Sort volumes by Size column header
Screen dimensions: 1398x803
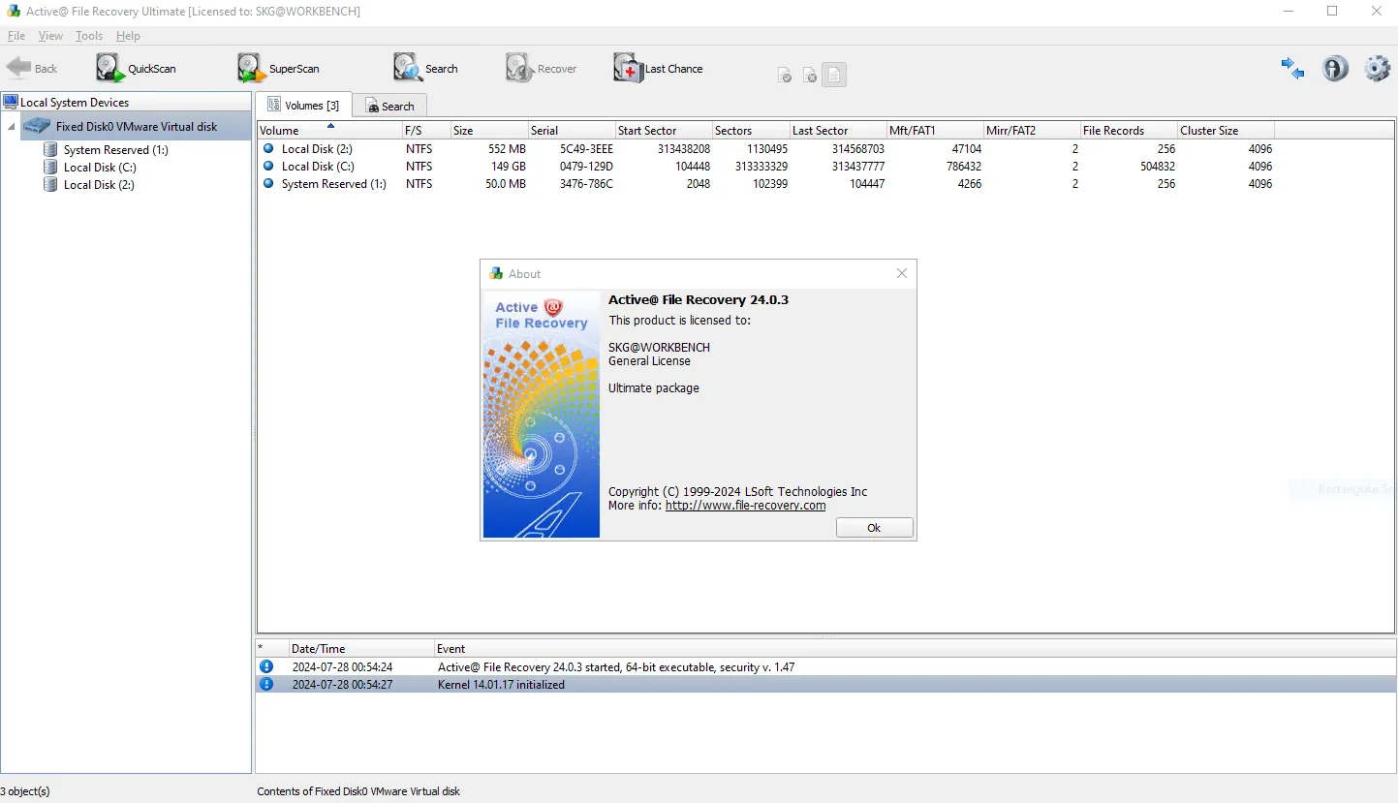tap(489, 131)
